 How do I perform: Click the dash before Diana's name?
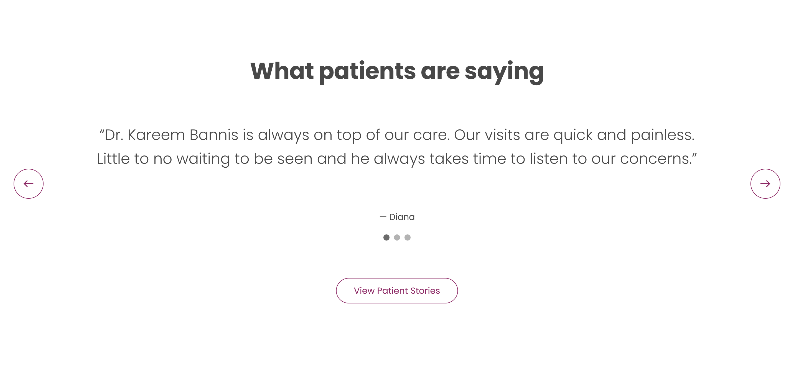(383, 217)
